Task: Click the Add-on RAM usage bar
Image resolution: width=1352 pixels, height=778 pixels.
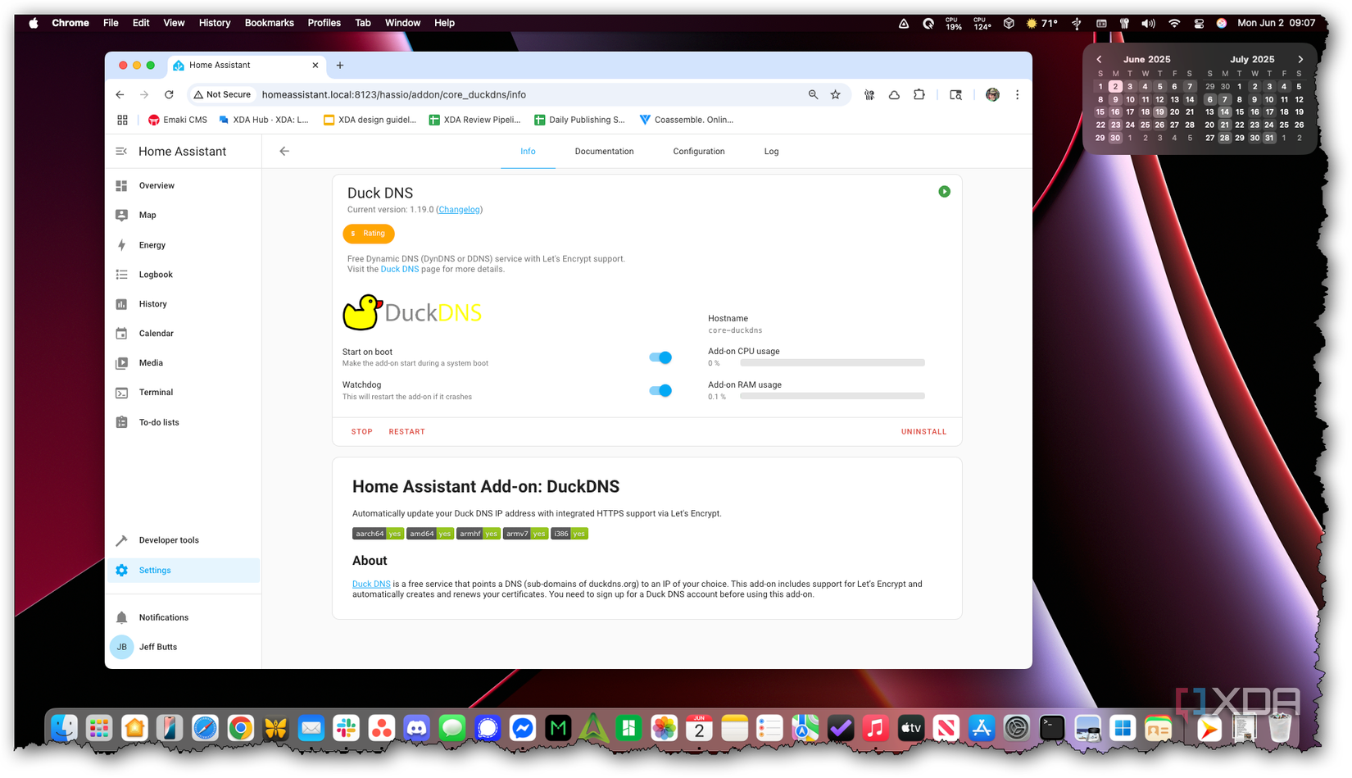Action: 832,396
